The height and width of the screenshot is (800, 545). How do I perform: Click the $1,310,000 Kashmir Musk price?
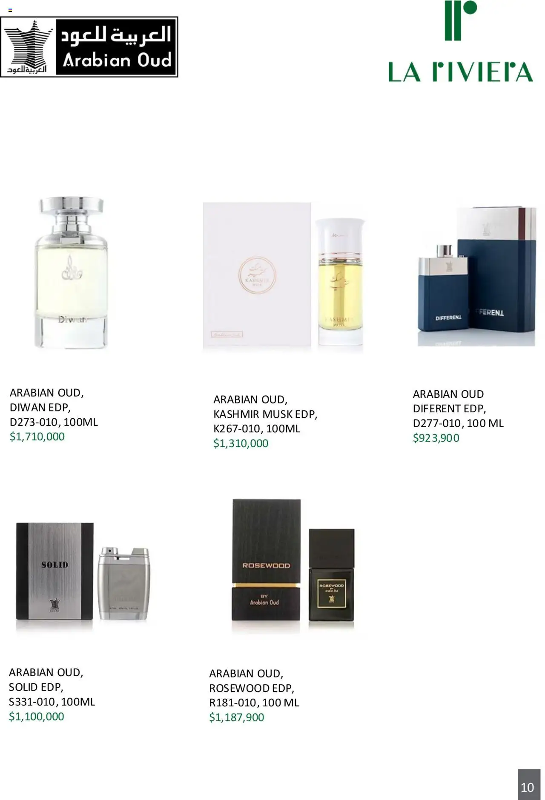[x=241, y=443]
